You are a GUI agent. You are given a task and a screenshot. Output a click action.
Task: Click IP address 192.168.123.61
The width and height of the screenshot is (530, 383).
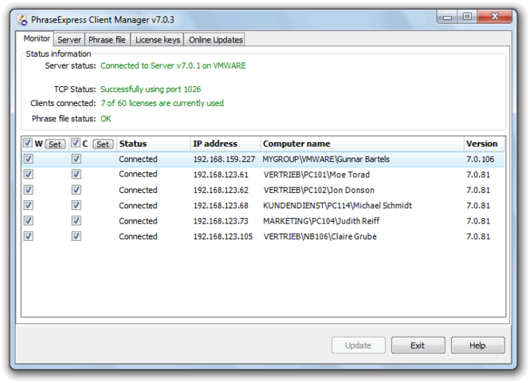click(x=221, y=175)
